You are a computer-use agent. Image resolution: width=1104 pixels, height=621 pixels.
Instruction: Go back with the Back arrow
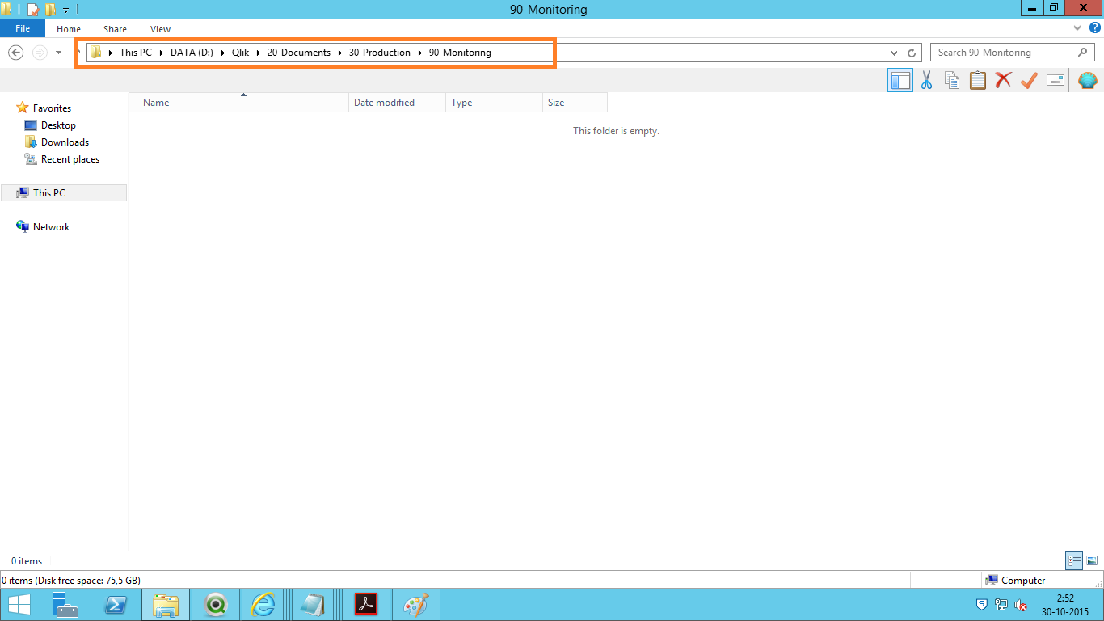(15, 53)
